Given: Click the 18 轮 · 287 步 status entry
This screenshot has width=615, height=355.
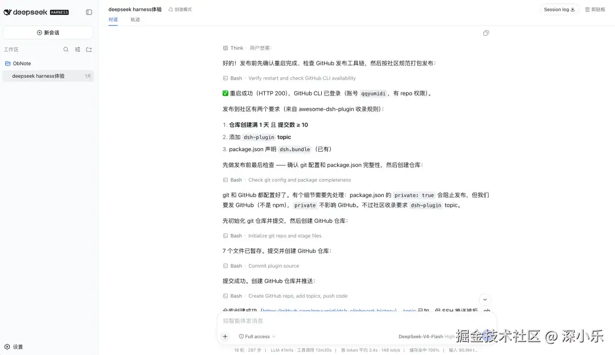Looking at the screenshot, I should coord(248,350).
